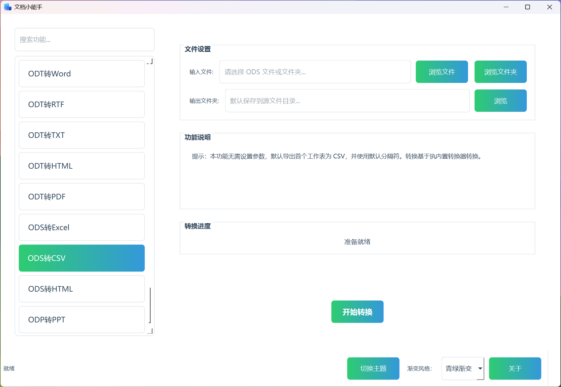Choose ODT转TXT in the sidebar

81,135
